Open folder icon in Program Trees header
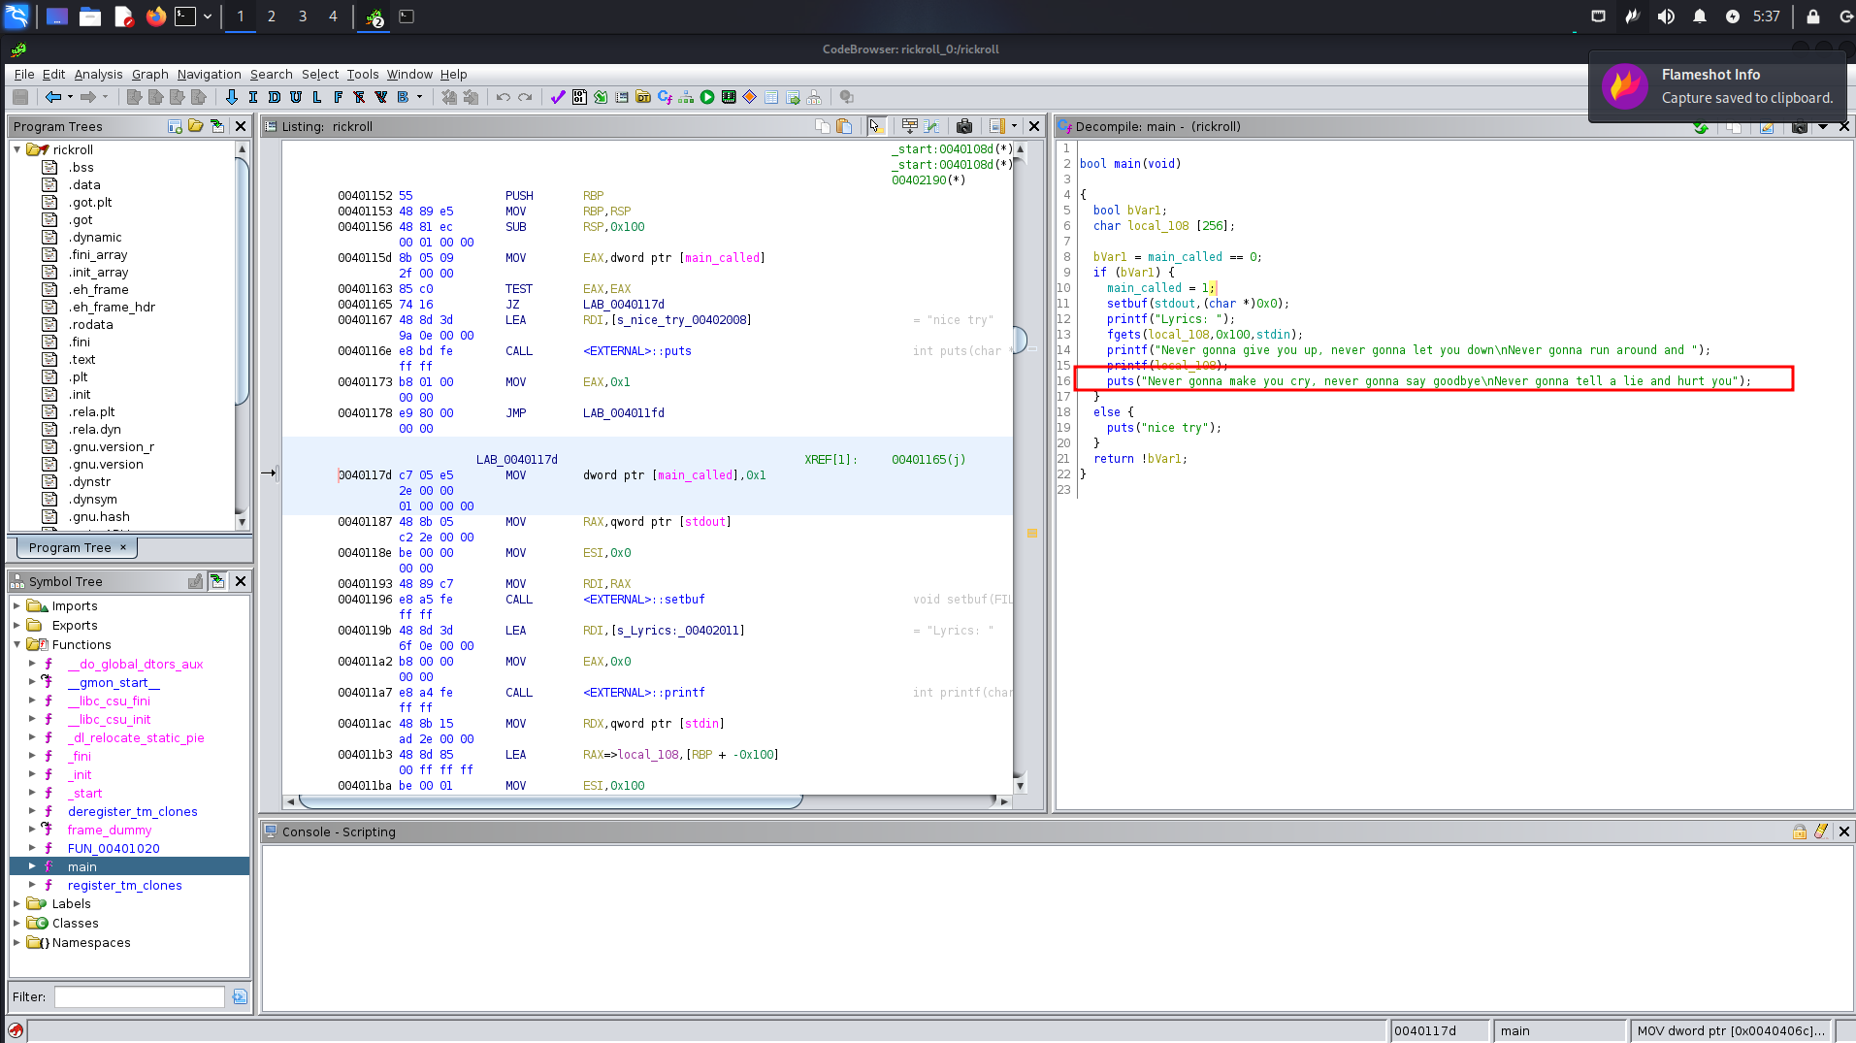The height and width of the screenshot is (1043, 1856). coord(196,126)
